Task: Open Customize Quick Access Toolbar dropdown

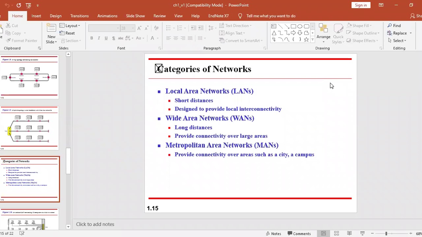Action: pos(38,5)
